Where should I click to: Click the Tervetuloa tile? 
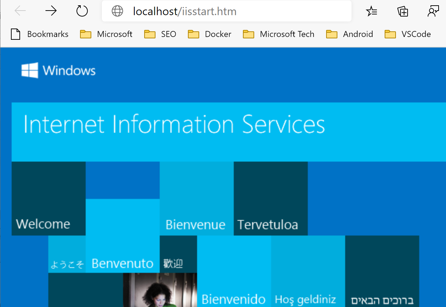point(271,199)
